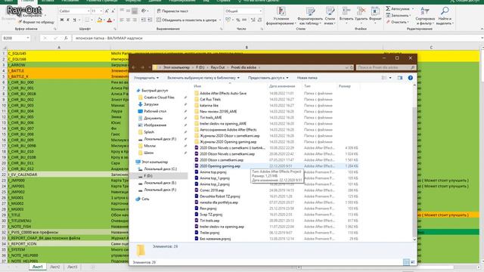Apply the red font color
This screenshot has width=484, height=272.
109,20
